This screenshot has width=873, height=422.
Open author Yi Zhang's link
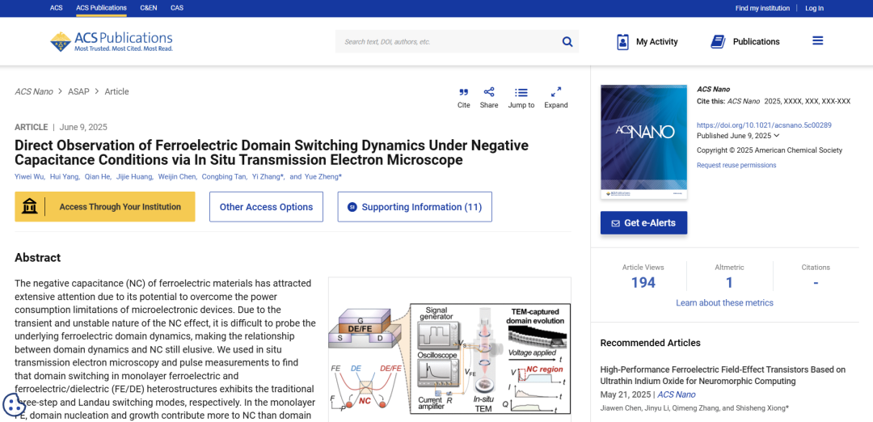coord(268,177)
